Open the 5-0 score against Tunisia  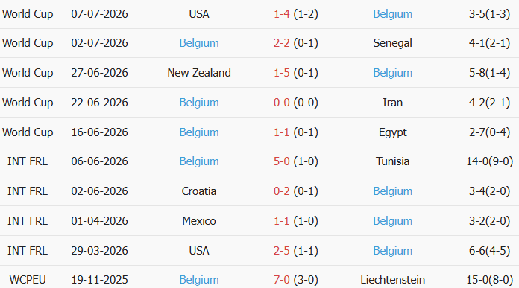281,161
